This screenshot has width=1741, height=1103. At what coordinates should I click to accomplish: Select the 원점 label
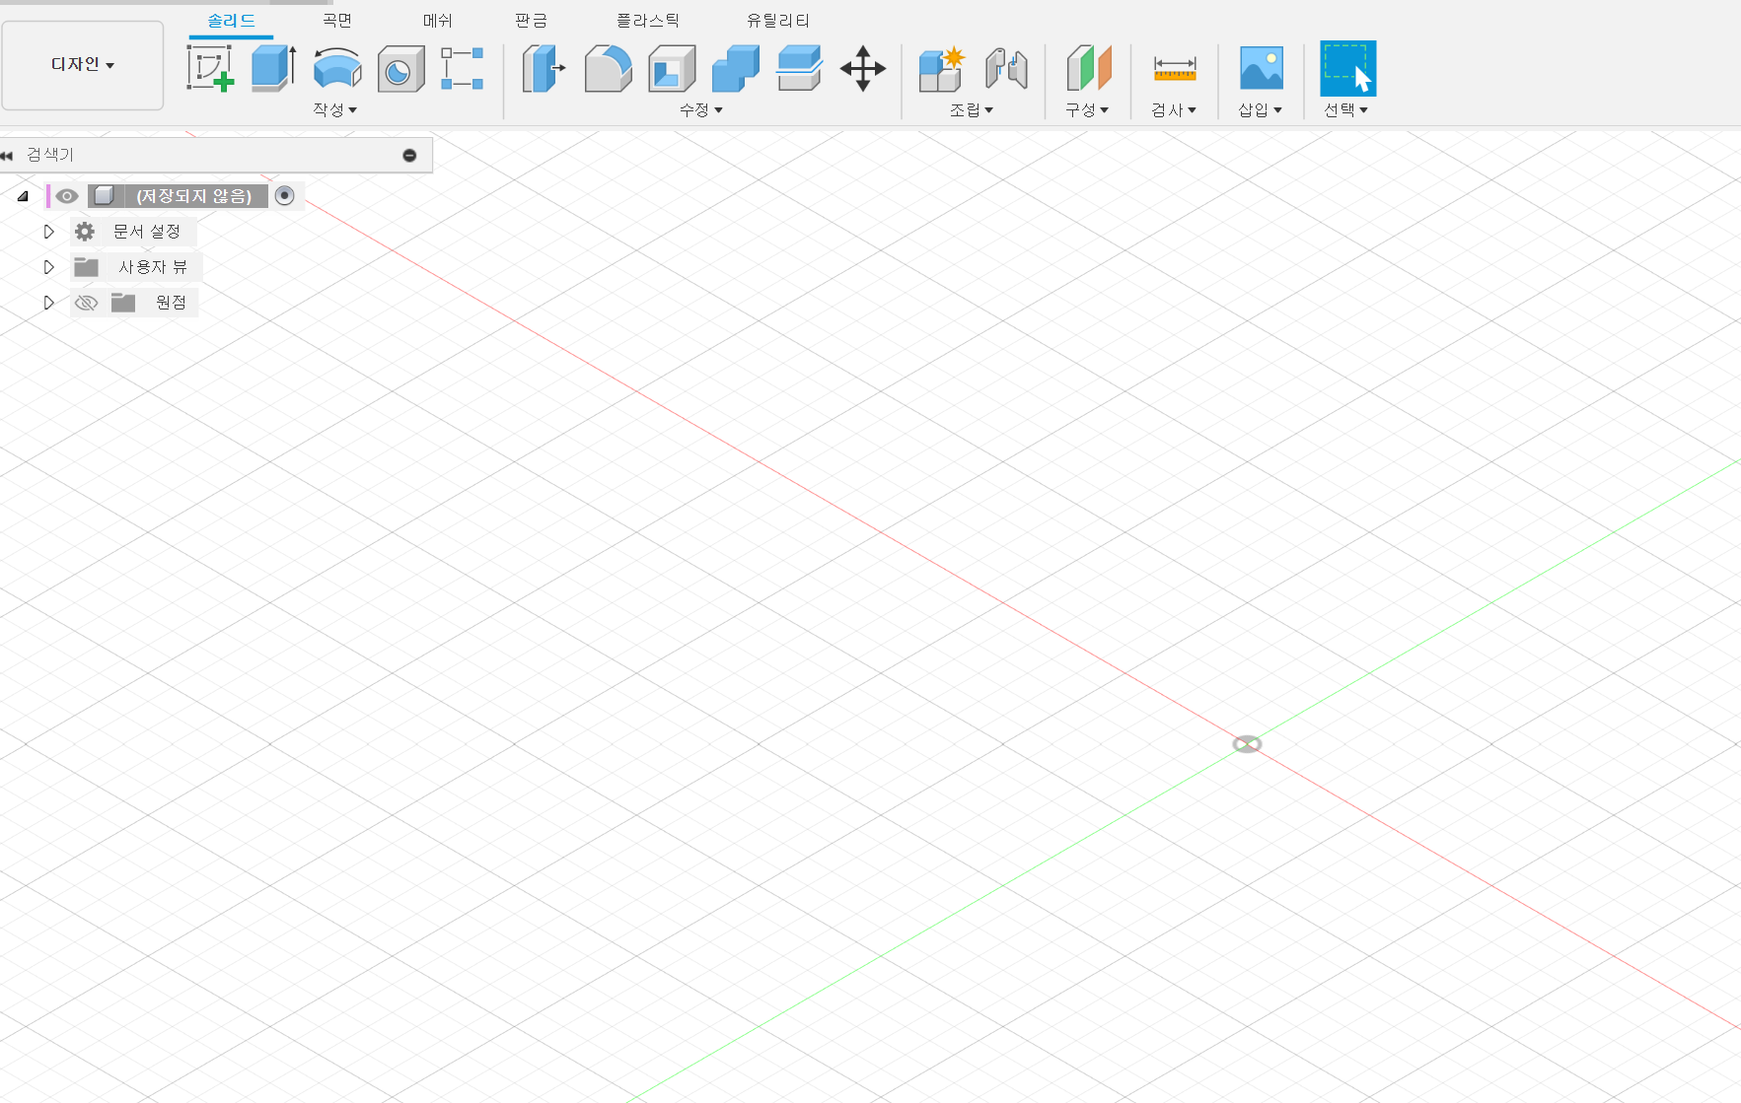point(171,303)
